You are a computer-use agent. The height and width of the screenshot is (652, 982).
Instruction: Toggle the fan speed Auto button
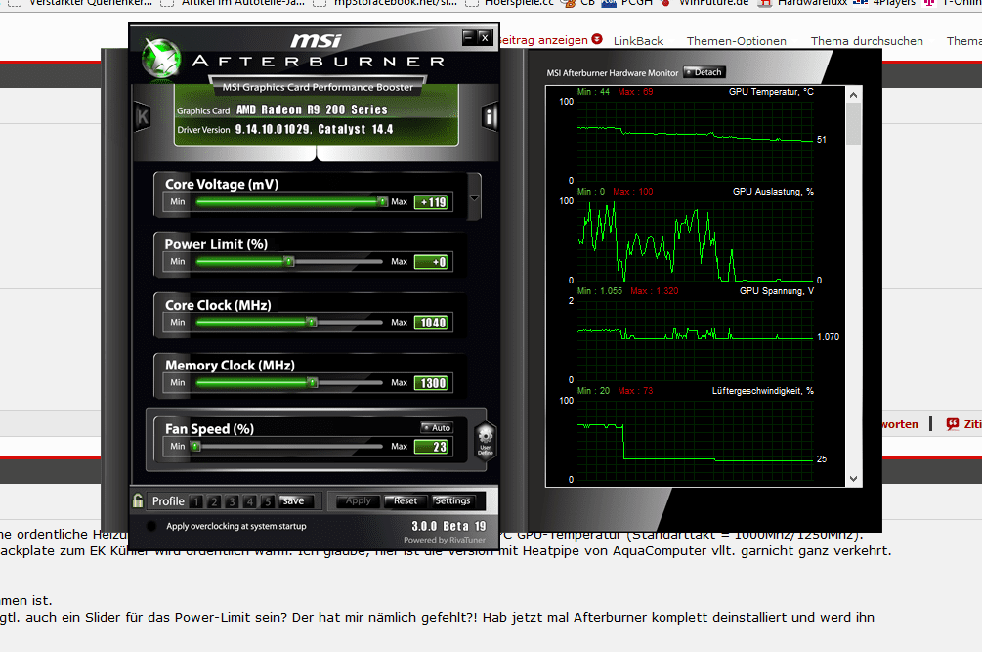click(437, 428)
